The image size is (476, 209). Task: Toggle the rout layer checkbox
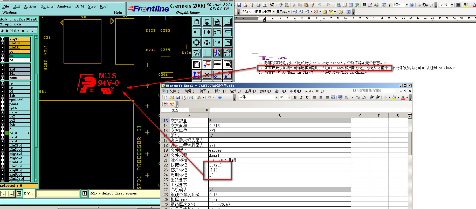point(3,78)
